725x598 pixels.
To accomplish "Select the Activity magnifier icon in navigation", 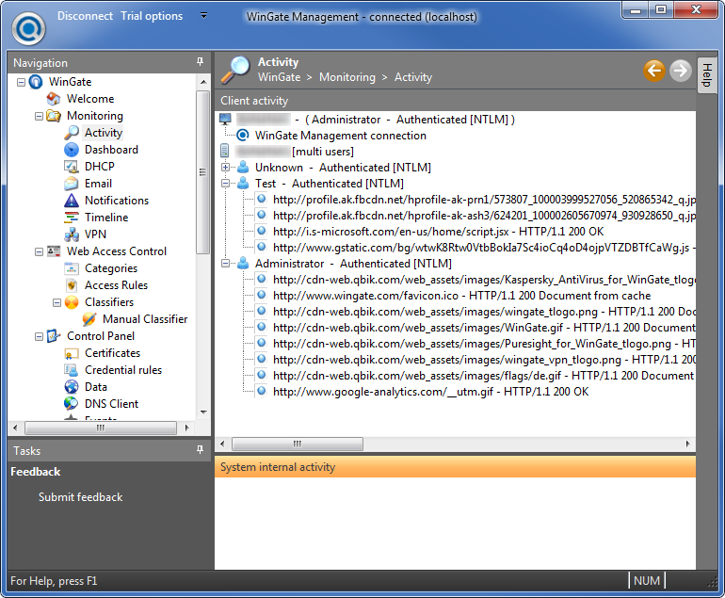I will click(x=72, y=132).
